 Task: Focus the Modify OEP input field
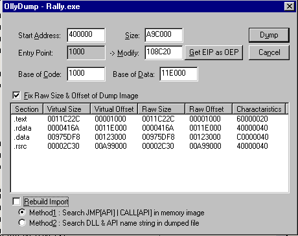(x=164, y=52)
